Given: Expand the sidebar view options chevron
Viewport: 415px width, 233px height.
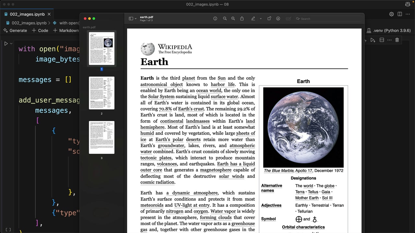Looking at the screenshot, I should click(x=136, y=19).
